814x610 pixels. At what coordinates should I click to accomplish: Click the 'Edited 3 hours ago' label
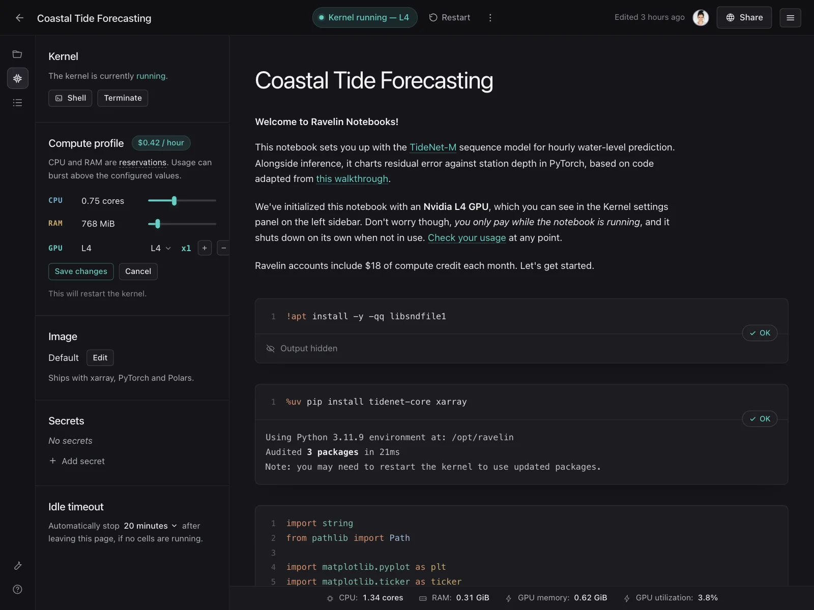[x=650, y=17]
